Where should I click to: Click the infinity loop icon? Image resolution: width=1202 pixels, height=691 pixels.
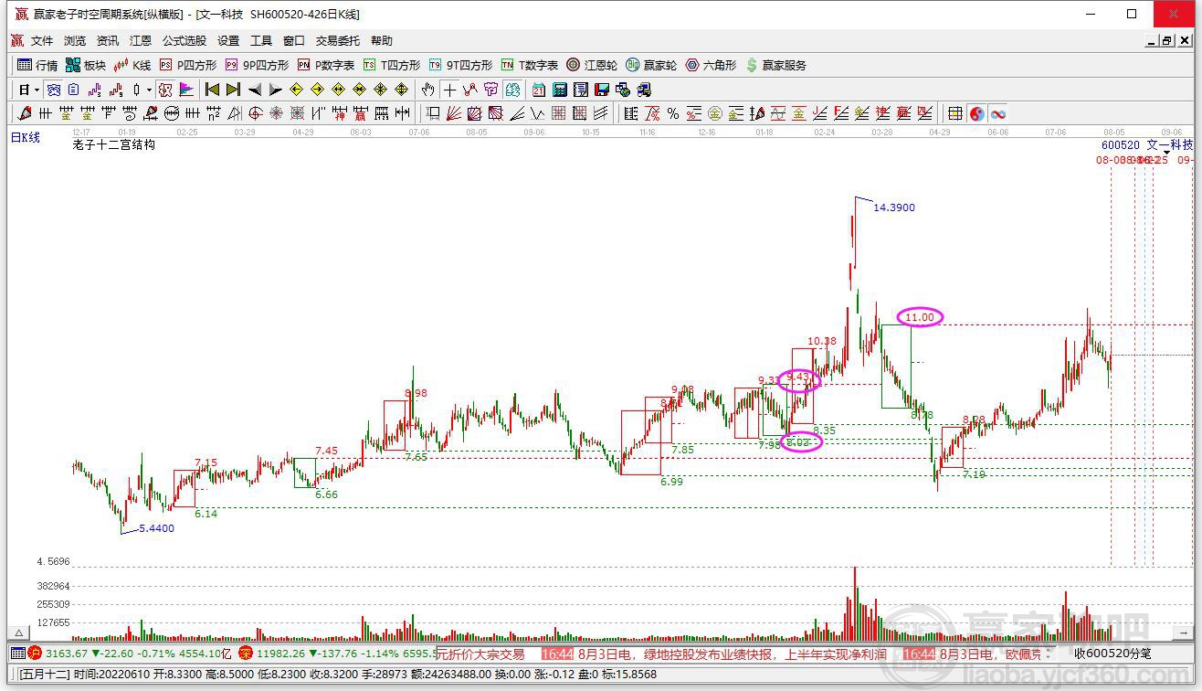pos(998,113)
